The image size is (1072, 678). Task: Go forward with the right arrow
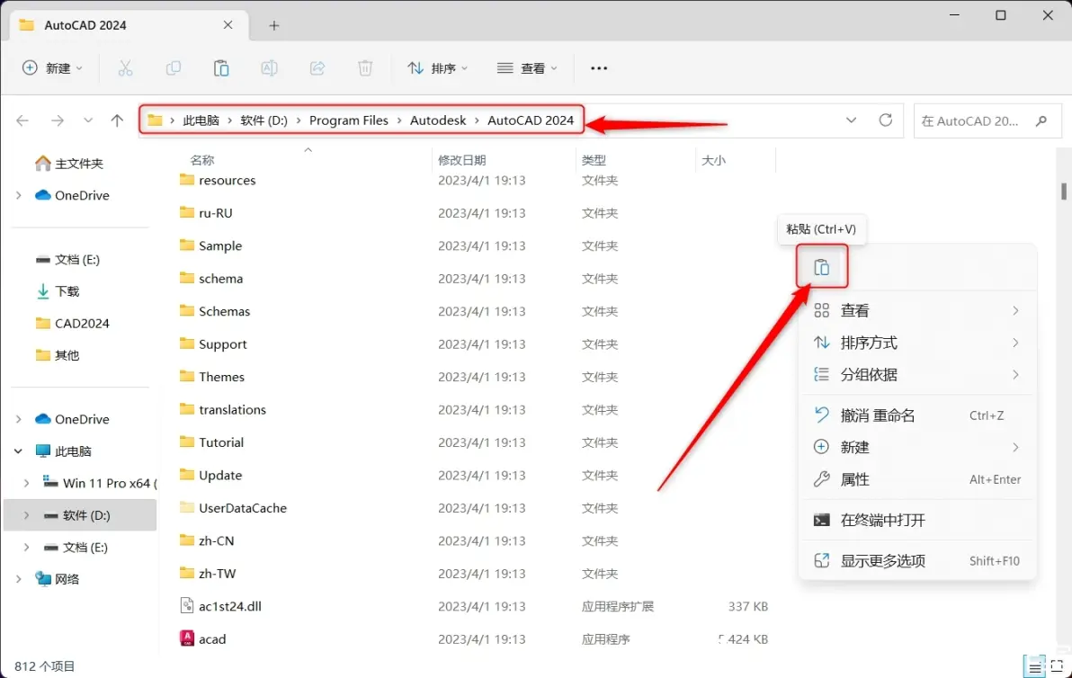pos(58,121)
